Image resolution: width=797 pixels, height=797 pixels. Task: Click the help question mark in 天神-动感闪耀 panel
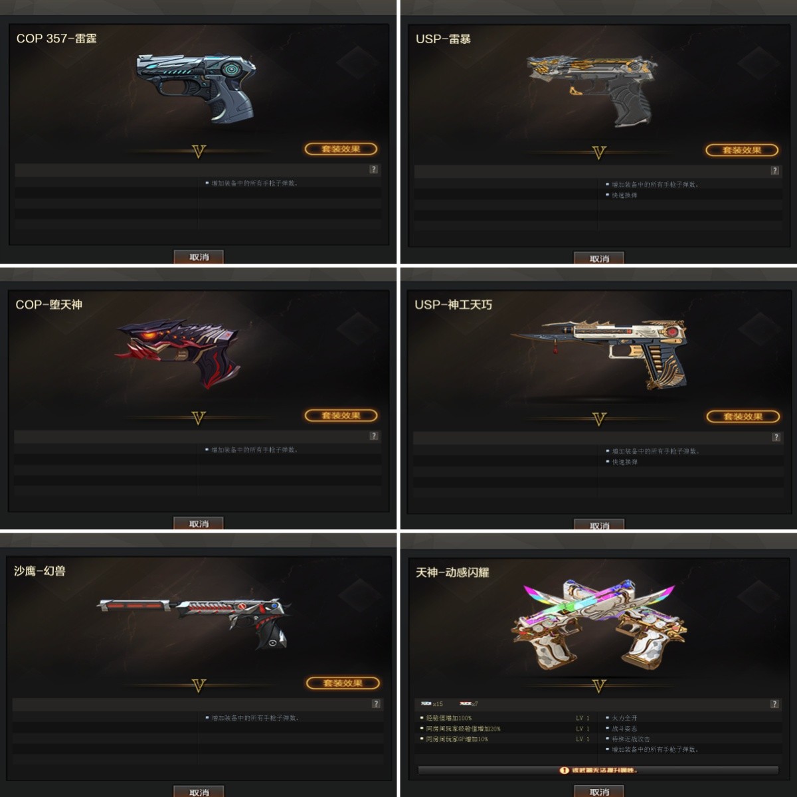(x=774, y=704)
